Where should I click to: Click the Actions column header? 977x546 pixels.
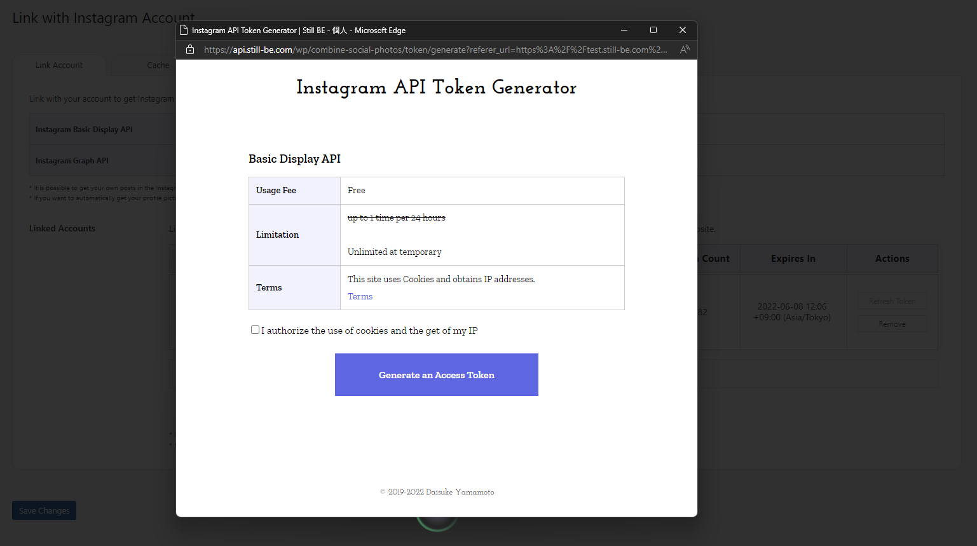892,259
